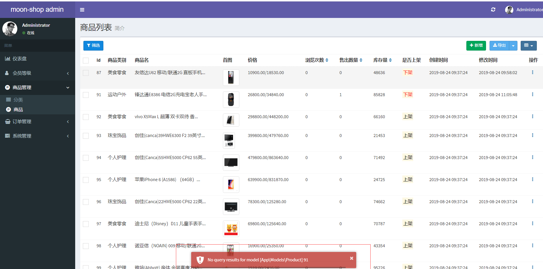Screen dimensions: 543x269
Task: Refresh the page with the refresh icon
Action: point(493,10)
